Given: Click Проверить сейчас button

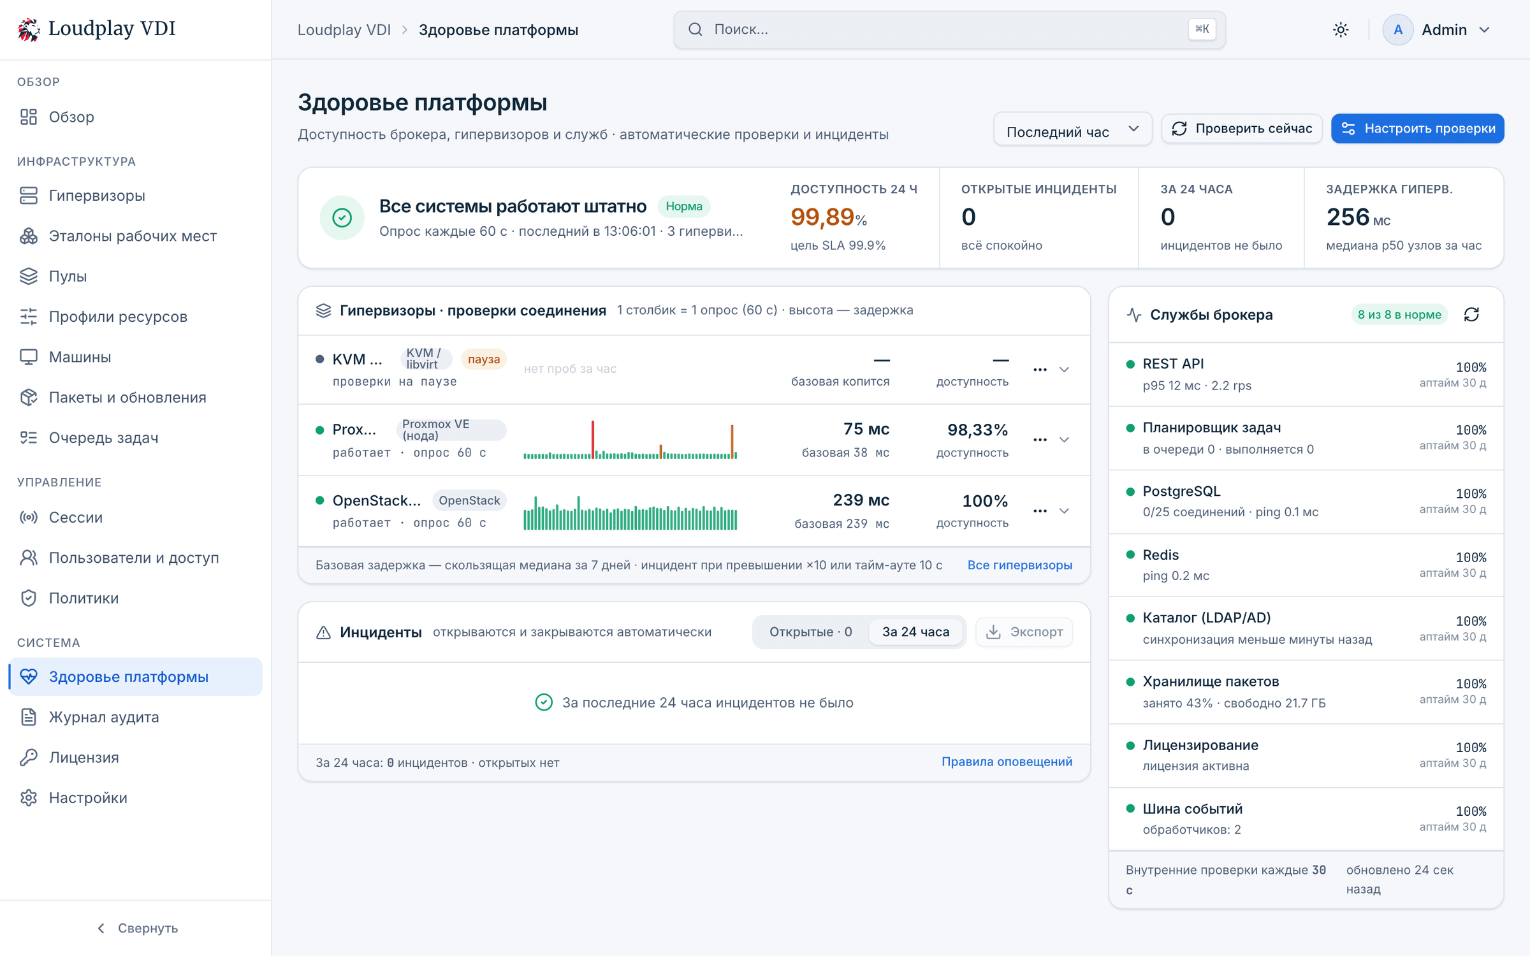Looking at the screenshot, I should pyautogui.click(x=1242, y=129).
